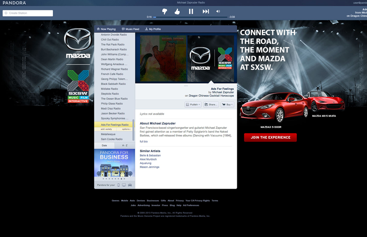The image size is (367, 237).
Task: Open the station options dropdown
Action: 126,129
